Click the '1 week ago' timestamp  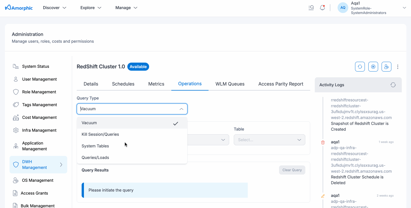click(386, 142)
